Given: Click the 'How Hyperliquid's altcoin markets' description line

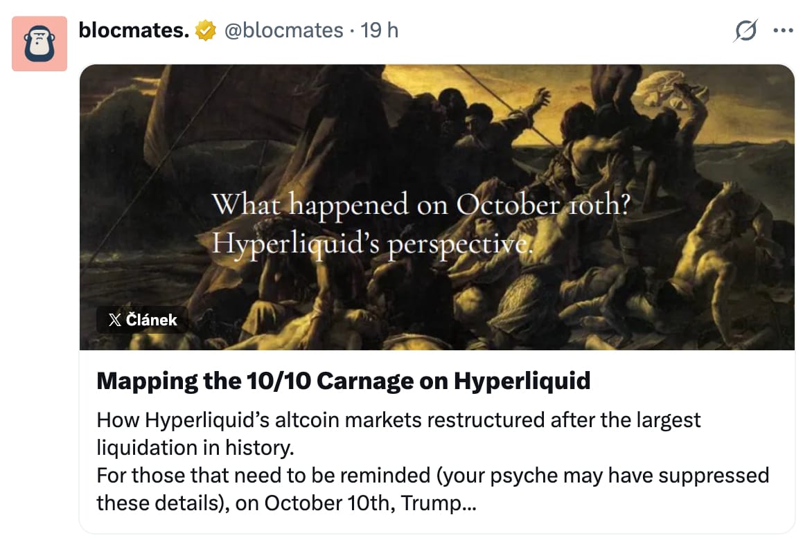Looking at the screenshot, I should (x=398, y=420).
